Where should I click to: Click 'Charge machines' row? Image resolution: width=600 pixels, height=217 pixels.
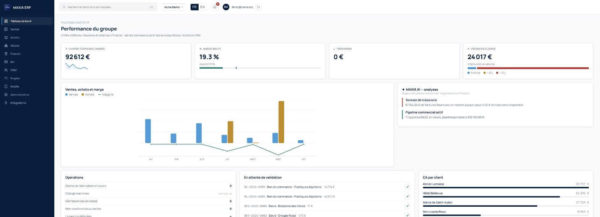[148, 193]
